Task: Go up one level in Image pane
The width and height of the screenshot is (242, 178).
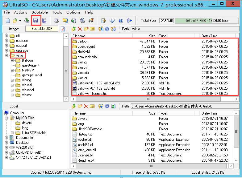Action: coord(73,29)
